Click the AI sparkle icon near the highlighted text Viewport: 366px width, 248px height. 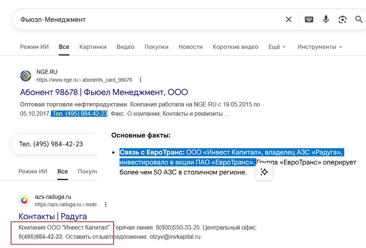pos(264,172)
